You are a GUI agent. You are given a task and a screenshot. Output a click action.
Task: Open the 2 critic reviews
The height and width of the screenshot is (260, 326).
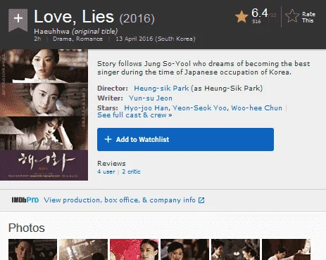tap(131, 171)
